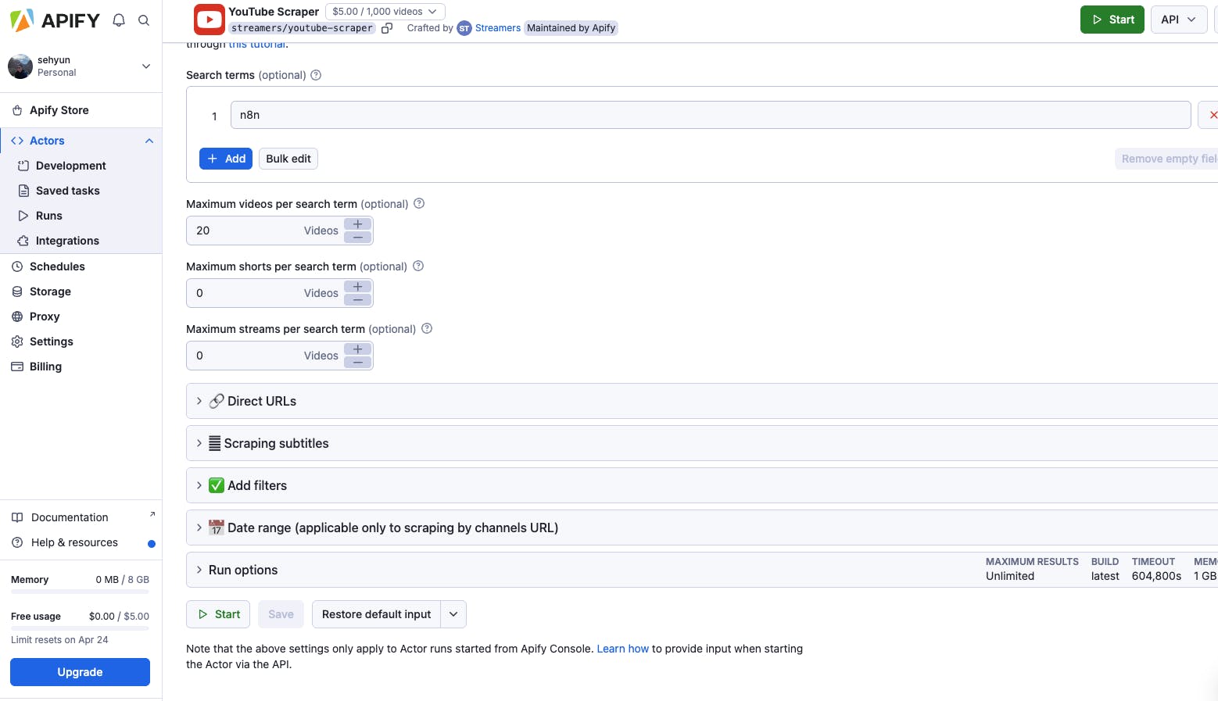Open the sehyun account switcher dropdown
This screenshot has width=1218, height=701.
click(x=146, y=66)
